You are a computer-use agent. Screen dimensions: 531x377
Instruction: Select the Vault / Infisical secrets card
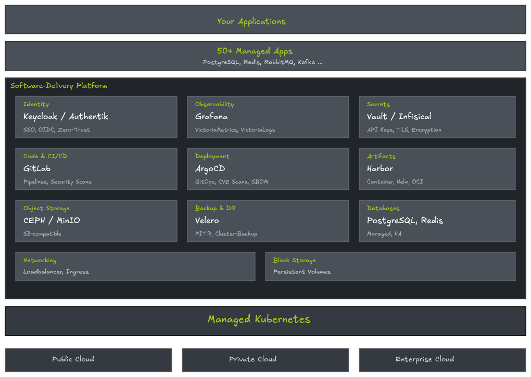click(437, 117)
